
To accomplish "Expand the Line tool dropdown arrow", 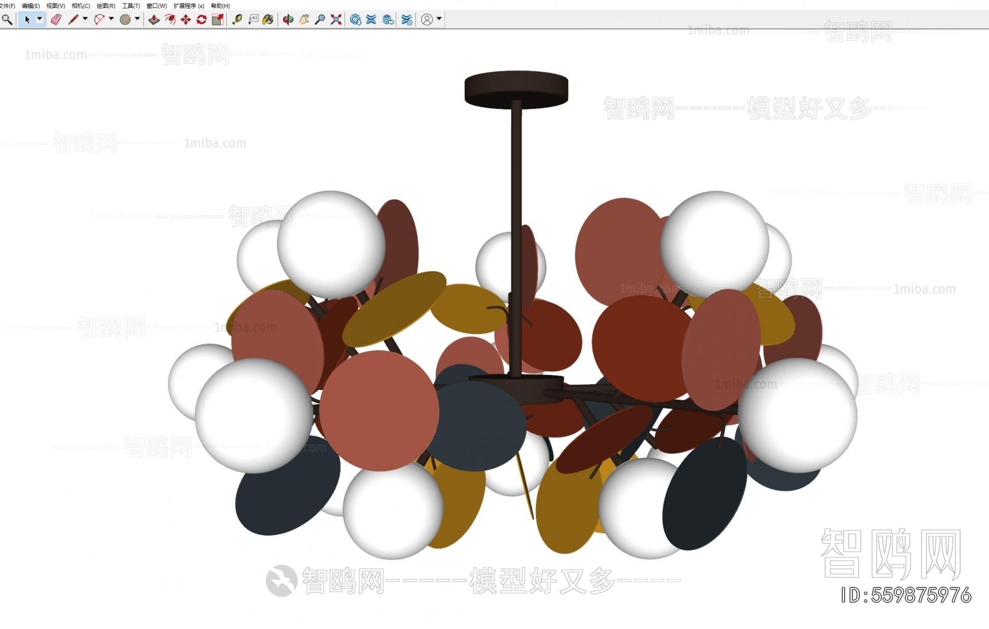I will [85, 19].
